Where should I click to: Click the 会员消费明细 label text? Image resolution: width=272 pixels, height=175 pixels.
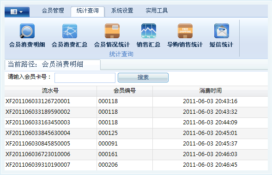click(x=27, y=45)
